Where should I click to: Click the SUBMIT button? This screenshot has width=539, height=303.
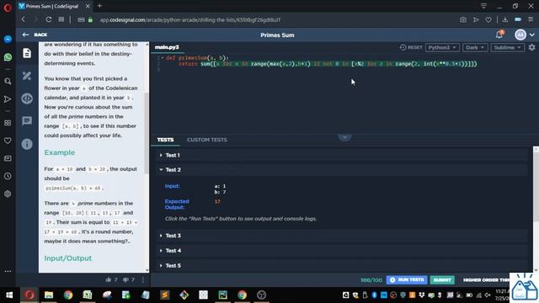442,280
